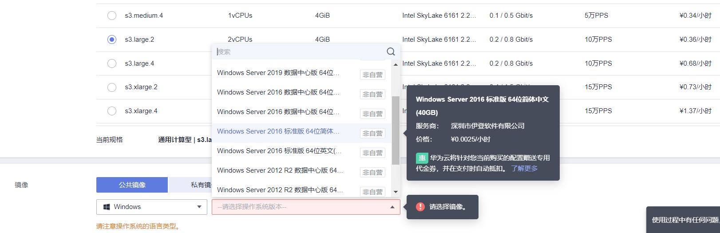Select the s3.large.4 radio button
This screenshot has width=720, height=233.
pos(112,63)
